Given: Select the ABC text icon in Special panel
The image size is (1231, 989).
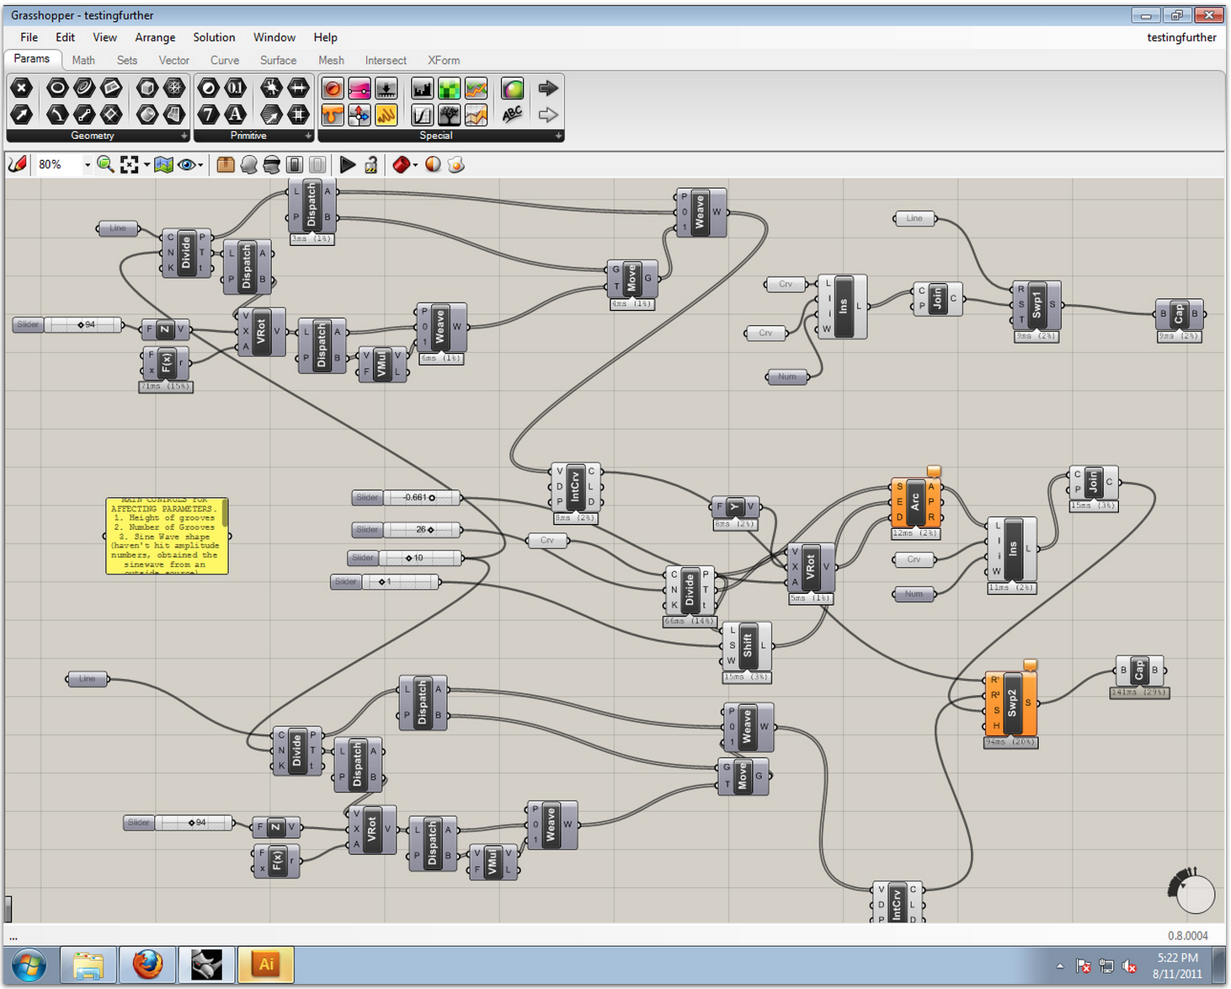Looking at the screenshot, I should (512, 114).
